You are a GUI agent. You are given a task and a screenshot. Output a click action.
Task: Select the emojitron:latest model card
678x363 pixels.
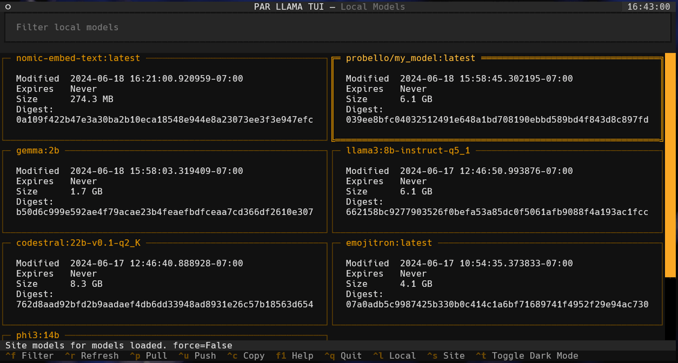pyautogui.click(x=497, y=284)
